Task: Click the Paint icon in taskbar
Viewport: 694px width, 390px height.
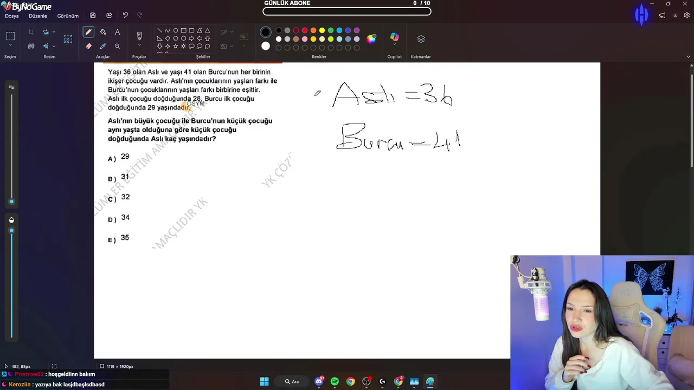Action: [x=430, y=381]
